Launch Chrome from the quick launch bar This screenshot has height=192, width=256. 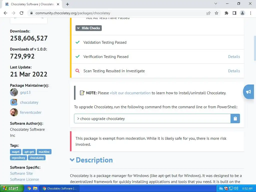(29, 188)
